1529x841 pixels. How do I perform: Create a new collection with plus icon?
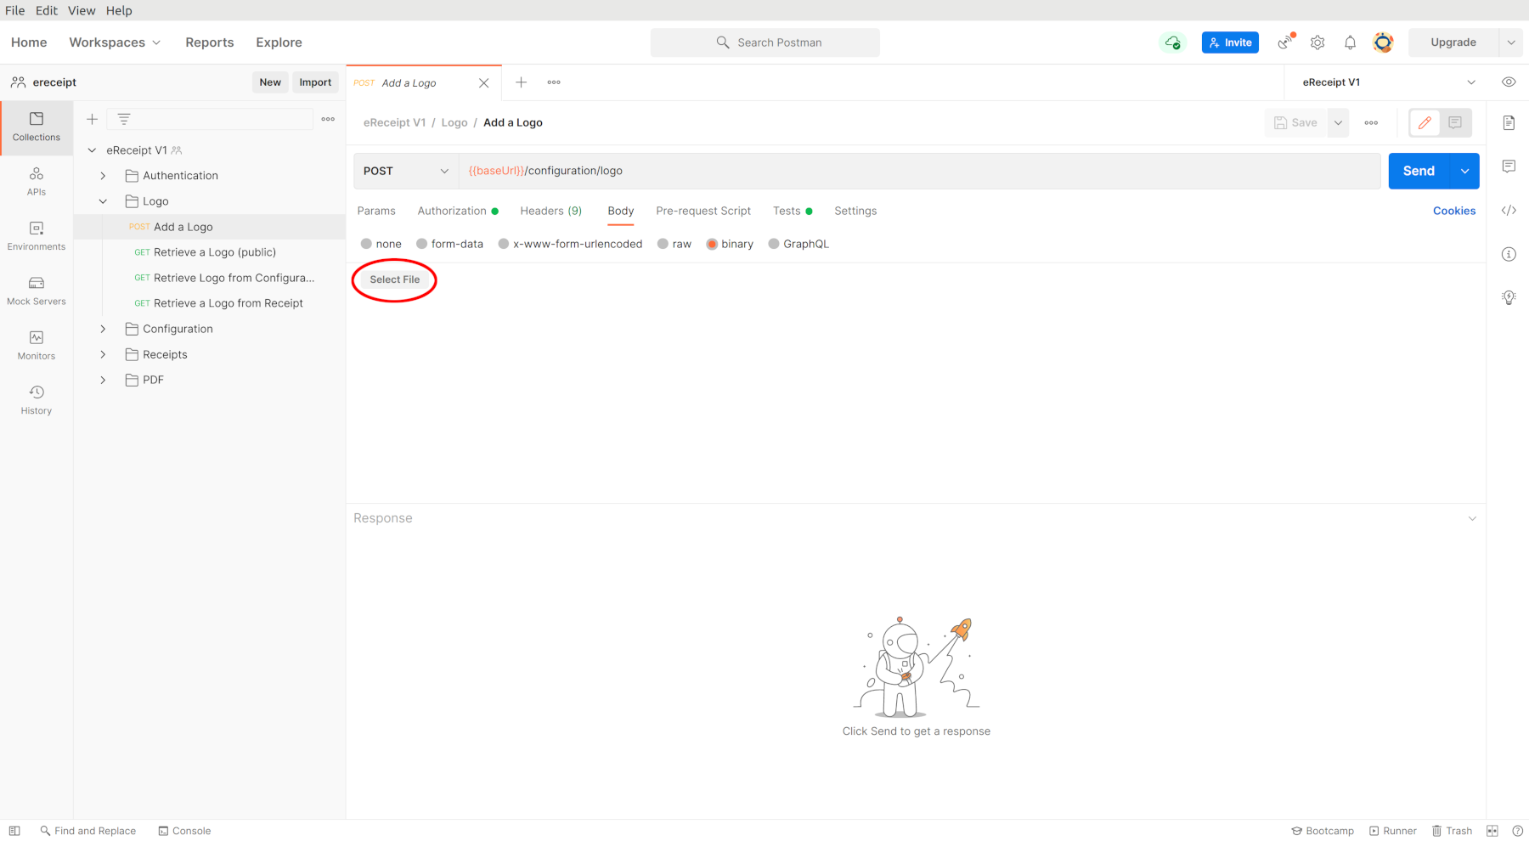click(93, 120)
